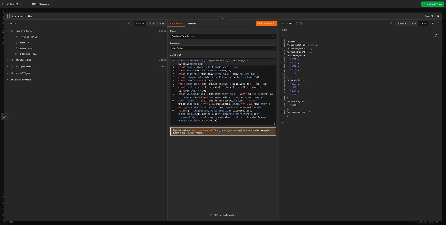The image size is (446, 225).
Task: Open the Language dropdown showing JavaScript
Action: pyautogui.click(x=223, y=48)
